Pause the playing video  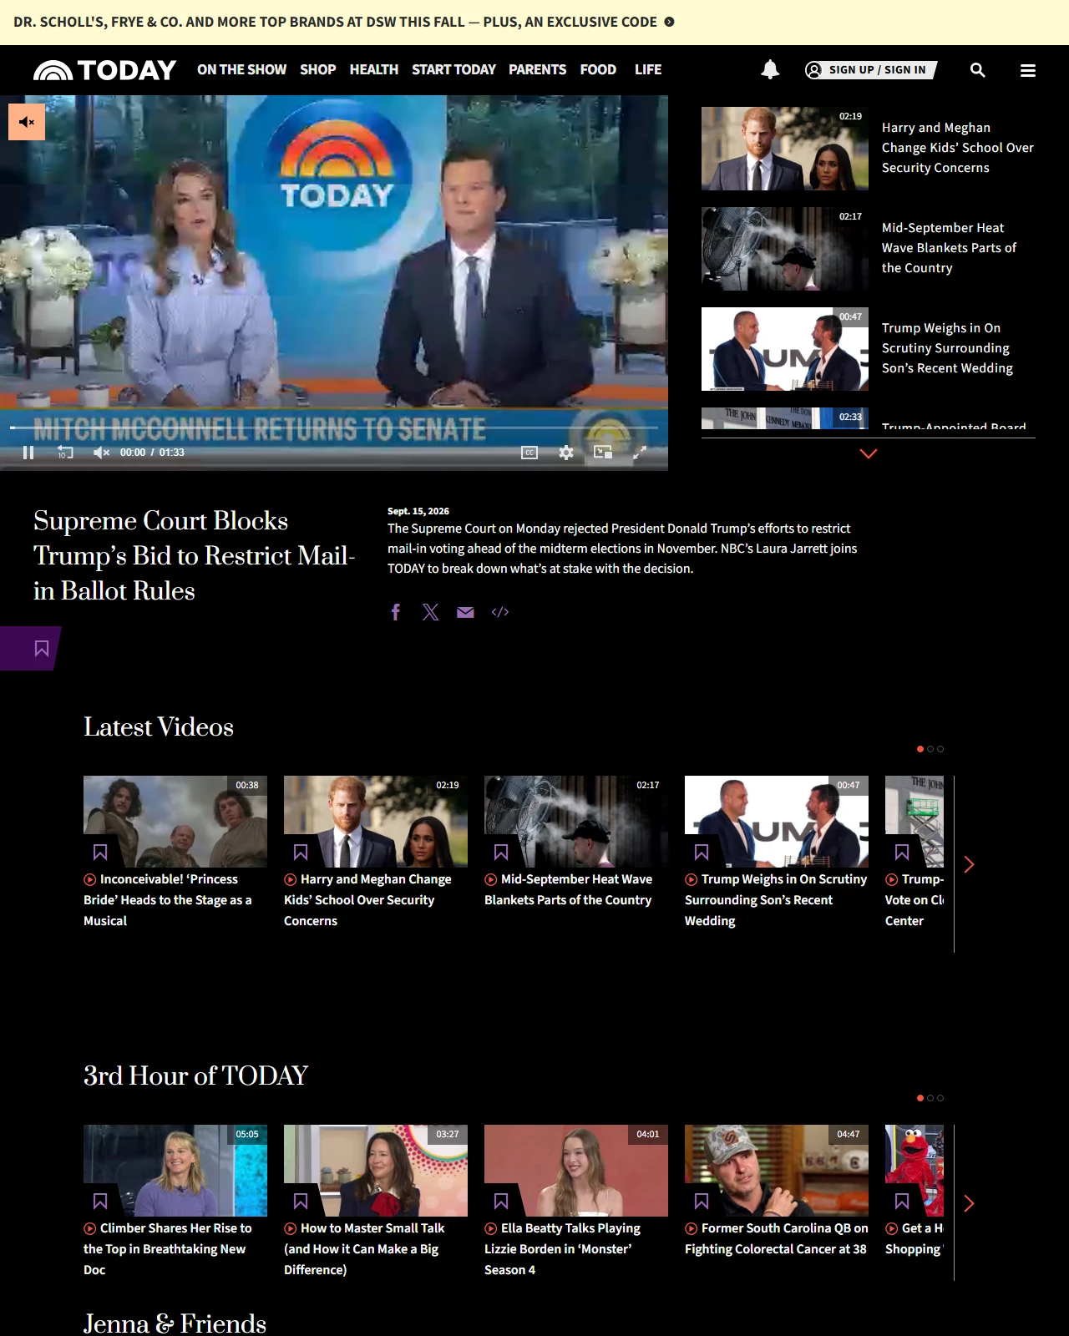(x=28, y=453)
